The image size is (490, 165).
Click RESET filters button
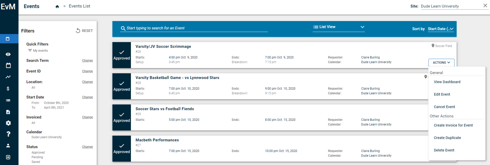[84, 31]
